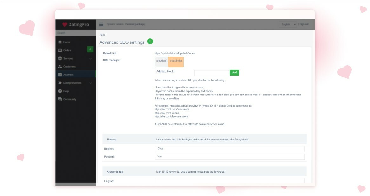Open the English language dropdown
The height and width of the screenshot is (196, 370).
point(288,24)
